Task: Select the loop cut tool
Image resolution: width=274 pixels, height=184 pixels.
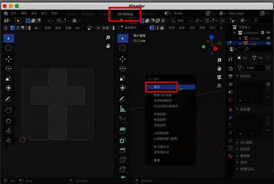Action: click(x=123, y=160)
